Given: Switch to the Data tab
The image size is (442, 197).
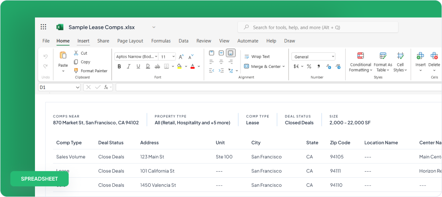Looking at the screenshot, I should (x=183, y=41).
